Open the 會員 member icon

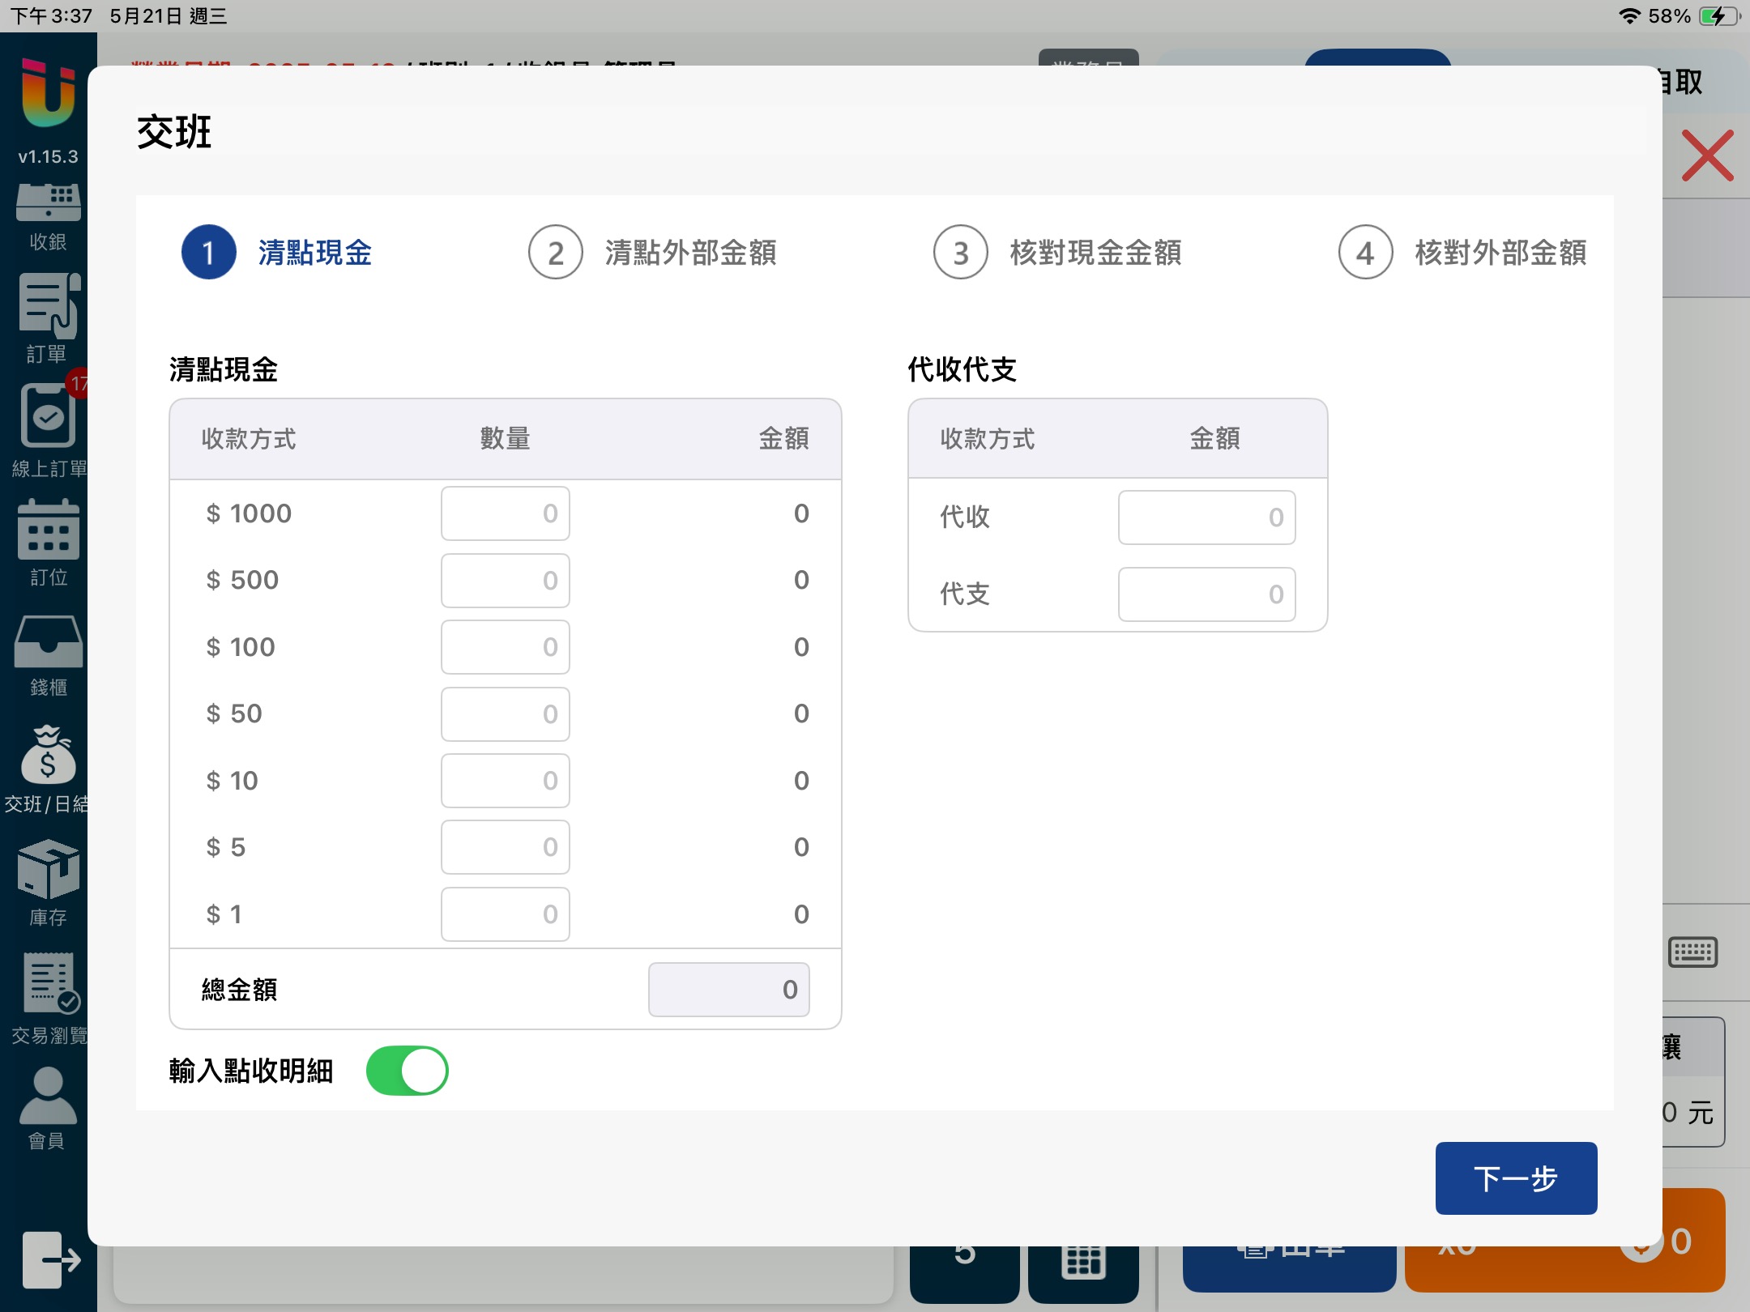pyautogui.click(x=48, y=1097)
